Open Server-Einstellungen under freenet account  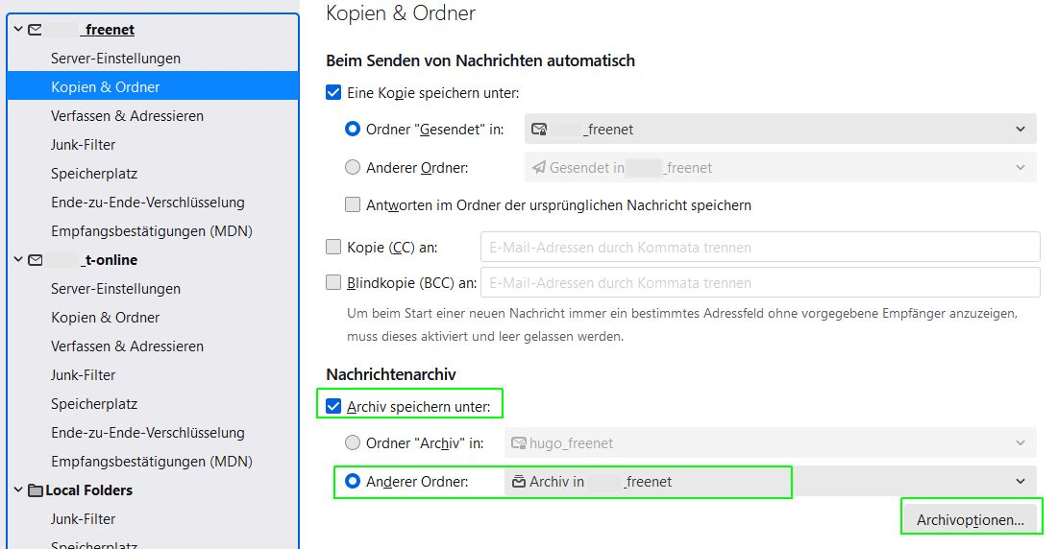(115, 59)
